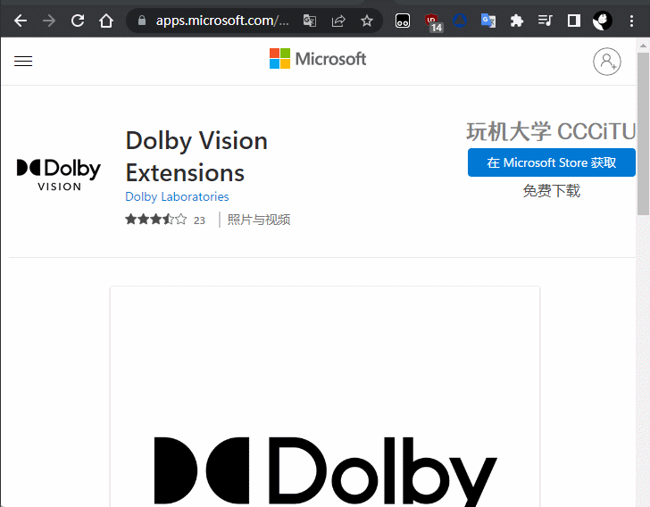Expand the Microsoft hamburger navigation menu
The image size is (650, 507).
[x=23, y=61]
